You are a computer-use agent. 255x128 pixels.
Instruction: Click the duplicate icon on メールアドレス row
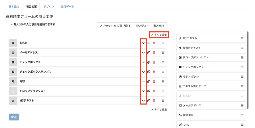coord(149,53)
